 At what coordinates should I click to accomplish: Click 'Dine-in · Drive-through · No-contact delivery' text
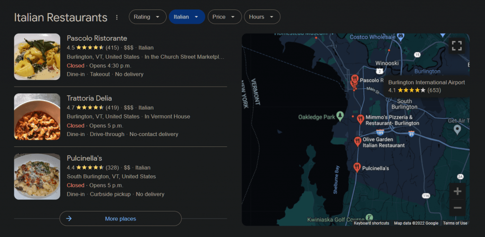[x=123, y=134]
